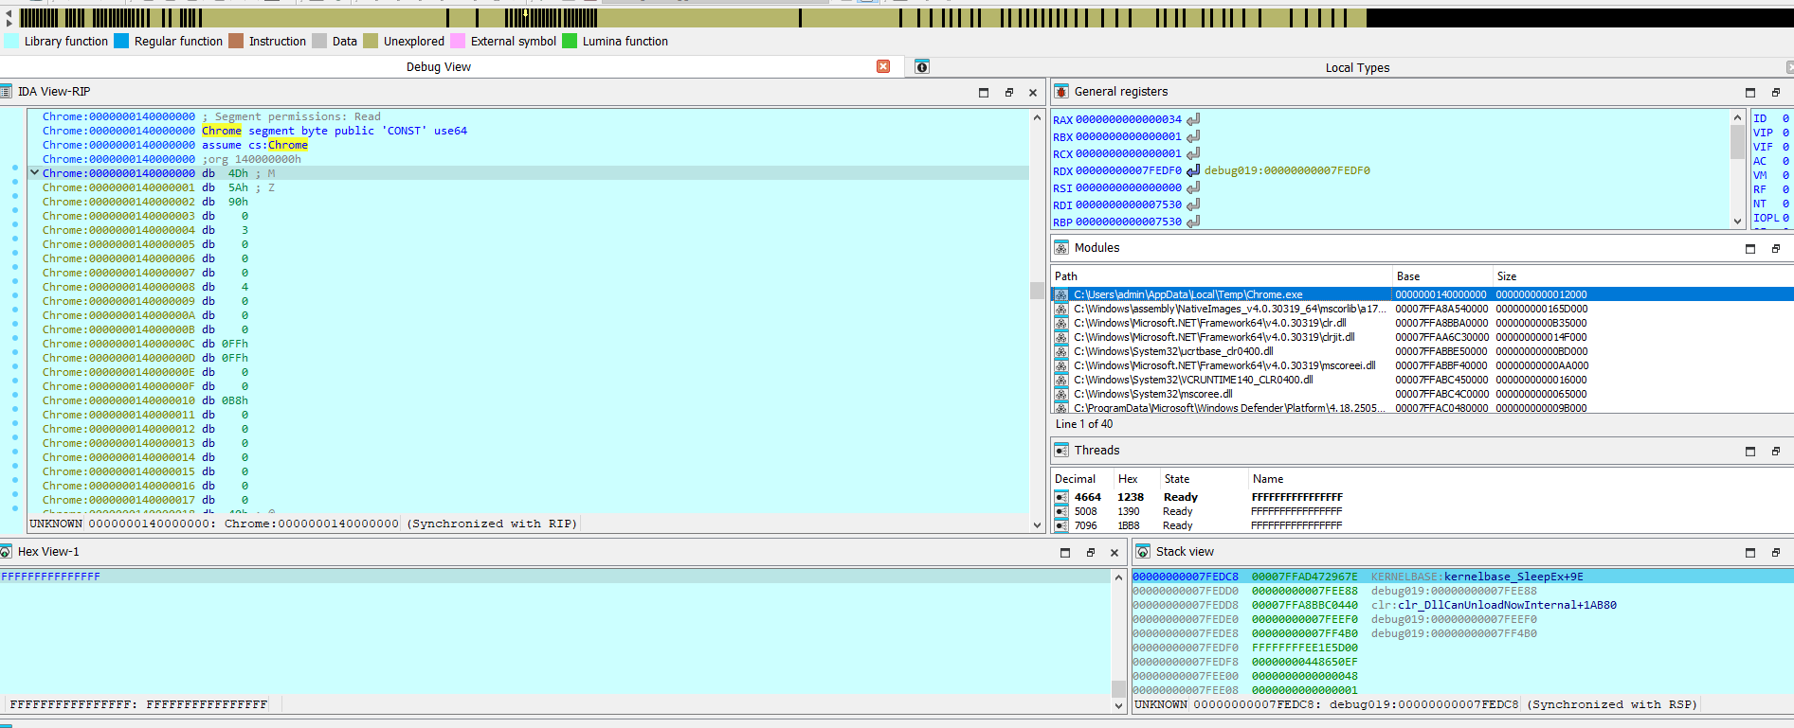Image resolution: width=1794 pixels, height=728 pixels.
Task: Click the Regular function color swatch
Action: coord(121,41)
